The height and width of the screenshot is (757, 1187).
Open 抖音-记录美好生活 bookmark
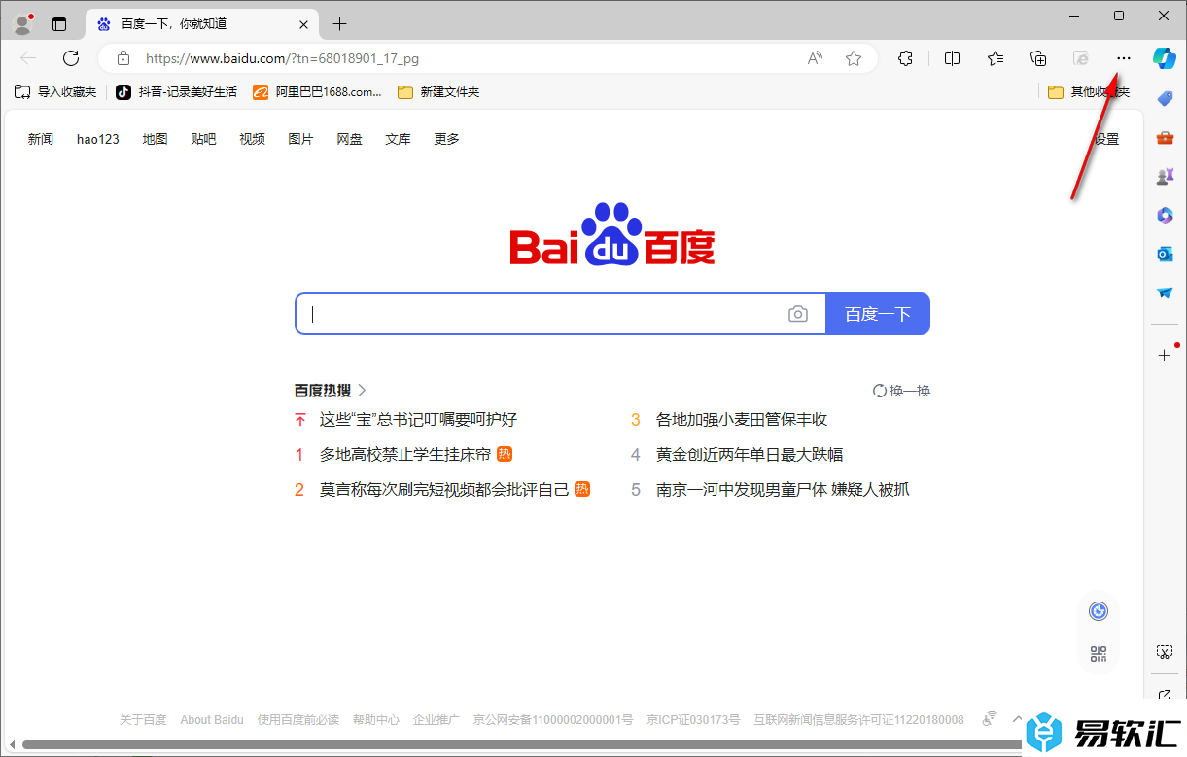(177, 92)
